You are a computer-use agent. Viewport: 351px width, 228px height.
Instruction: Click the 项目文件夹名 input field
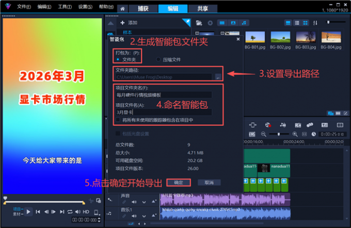tap(164, 95)
